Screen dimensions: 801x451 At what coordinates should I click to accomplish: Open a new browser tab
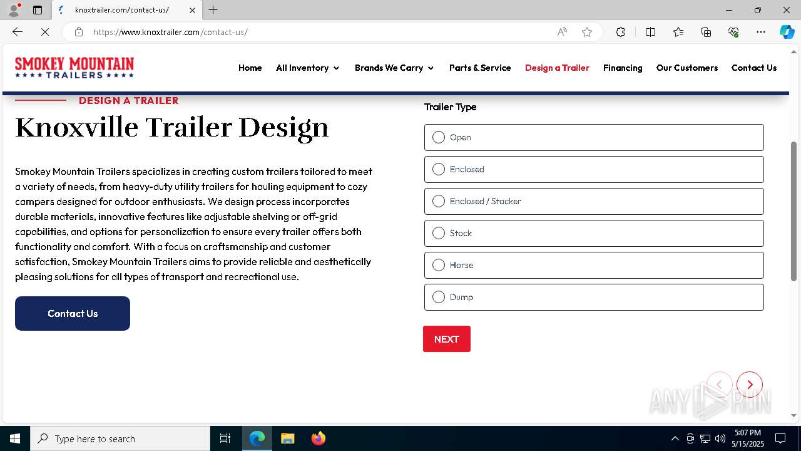coord(213,10)
